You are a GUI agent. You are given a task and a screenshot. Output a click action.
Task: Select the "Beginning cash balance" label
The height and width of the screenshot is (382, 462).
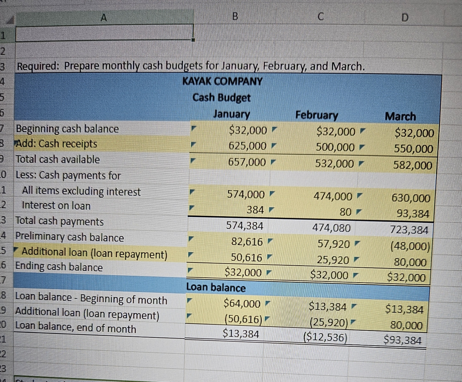point(67,129)
